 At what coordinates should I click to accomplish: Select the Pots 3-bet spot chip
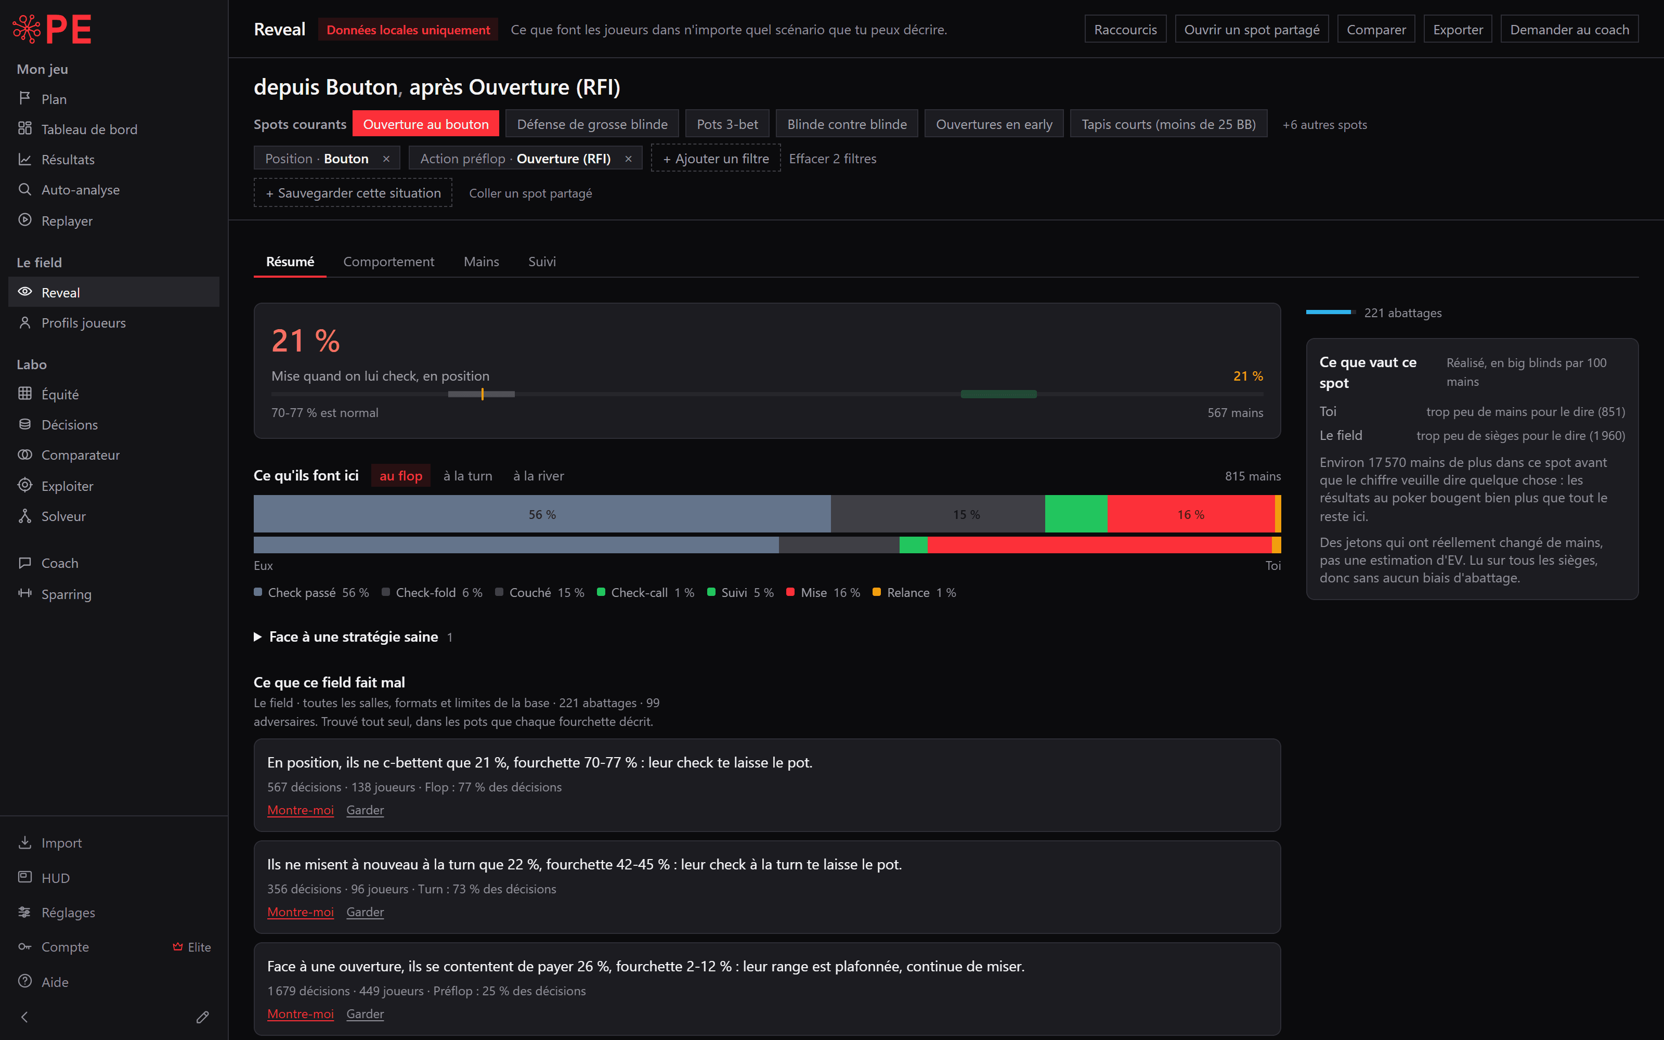pos(727,124)
